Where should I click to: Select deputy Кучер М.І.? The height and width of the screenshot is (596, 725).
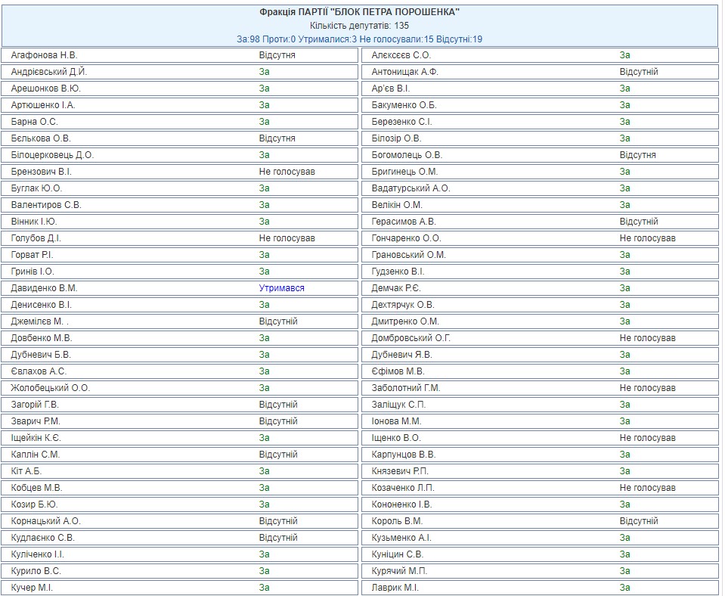[x=33, y=588]
